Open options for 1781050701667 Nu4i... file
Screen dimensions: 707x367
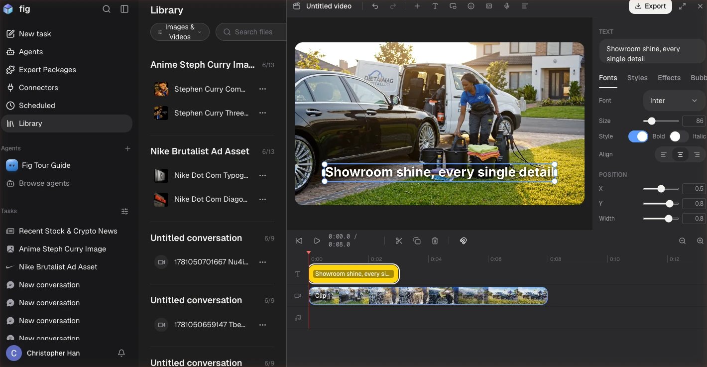[262, 262]
